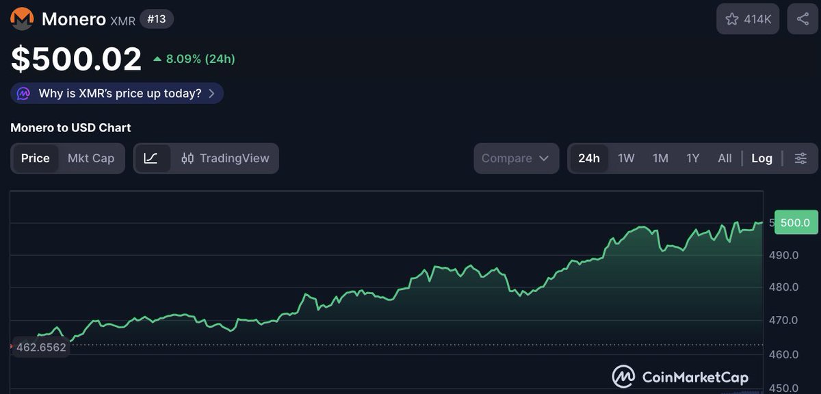
Task: Click the 460.0 axis label
Action: pyautogui.click(x=785, y=354)
